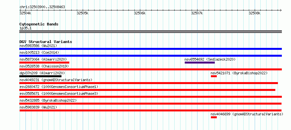Click the chr1:32503900..32508463 coordinates text
Image resolution: width=291 pixels, height=130 pixels.
[x=42, y=7]
